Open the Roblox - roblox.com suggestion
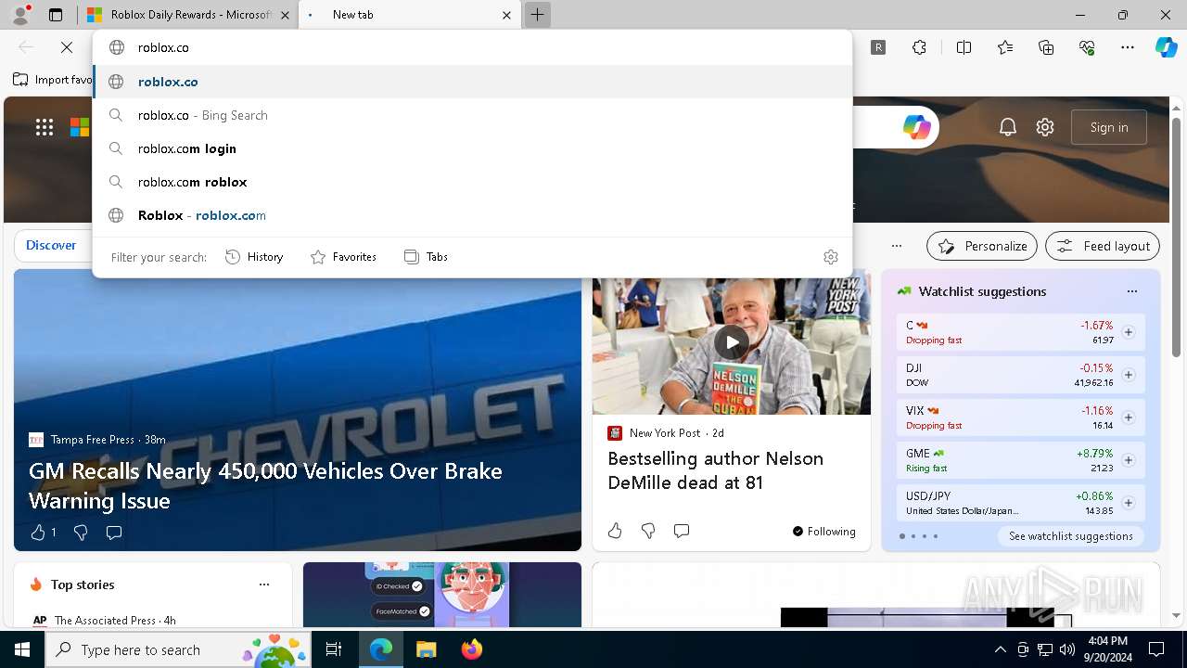 [472, 215]
